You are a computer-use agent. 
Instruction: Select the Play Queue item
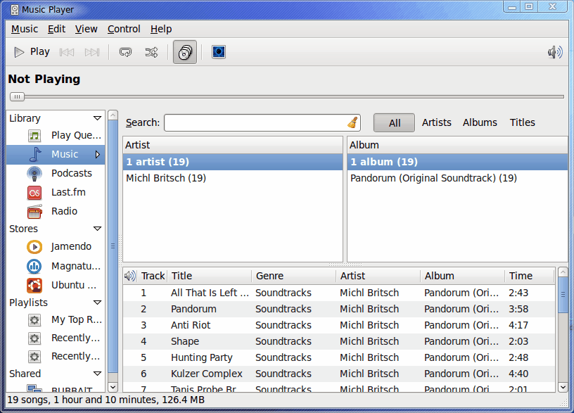75,135
